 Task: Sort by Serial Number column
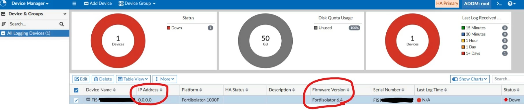[389, 90]
